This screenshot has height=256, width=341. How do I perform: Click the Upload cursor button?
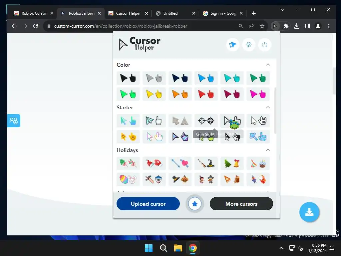click(148, 204)
